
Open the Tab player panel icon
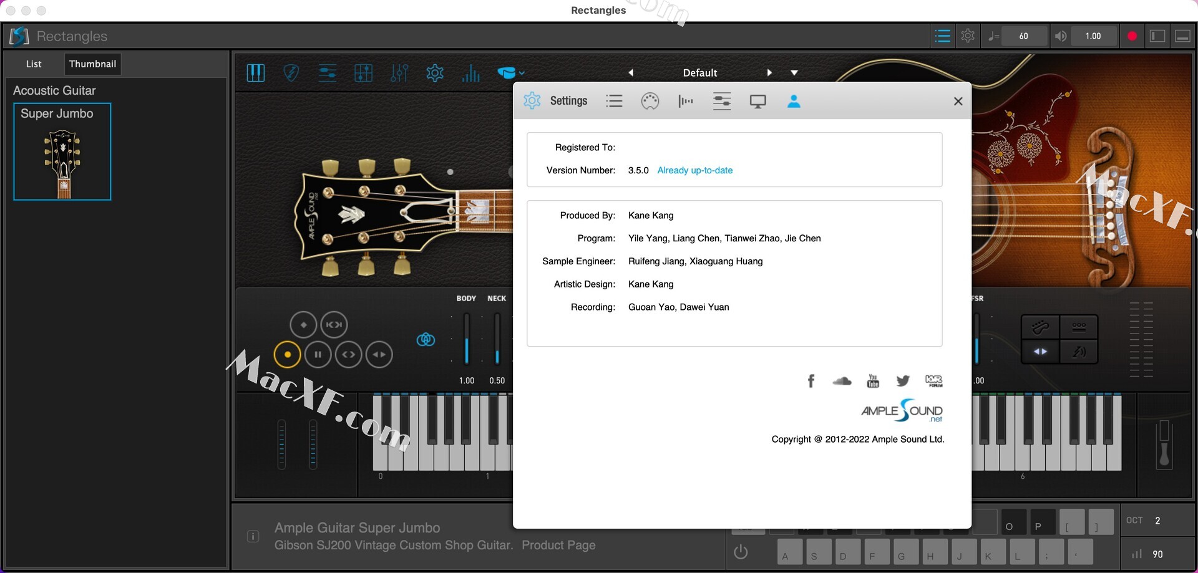coord(327,73)
